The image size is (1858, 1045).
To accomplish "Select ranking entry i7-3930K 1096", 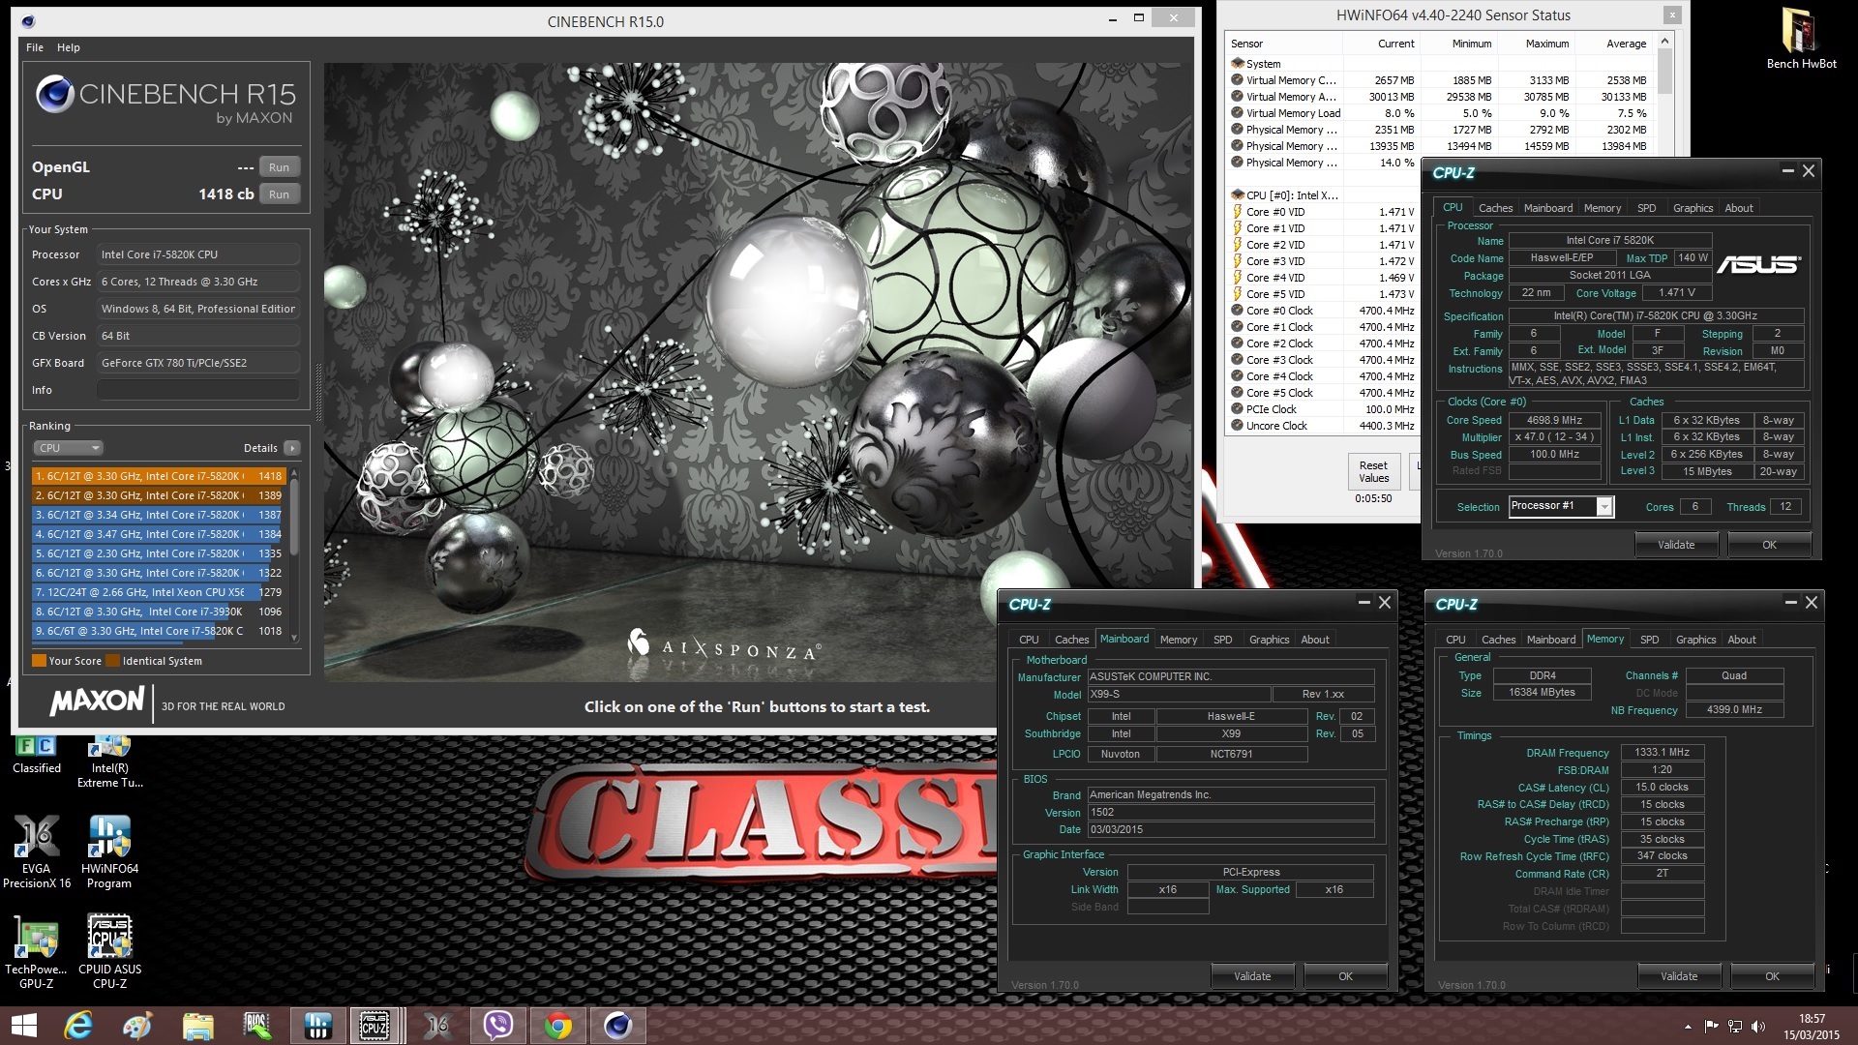I will click(x=158, y=612).
